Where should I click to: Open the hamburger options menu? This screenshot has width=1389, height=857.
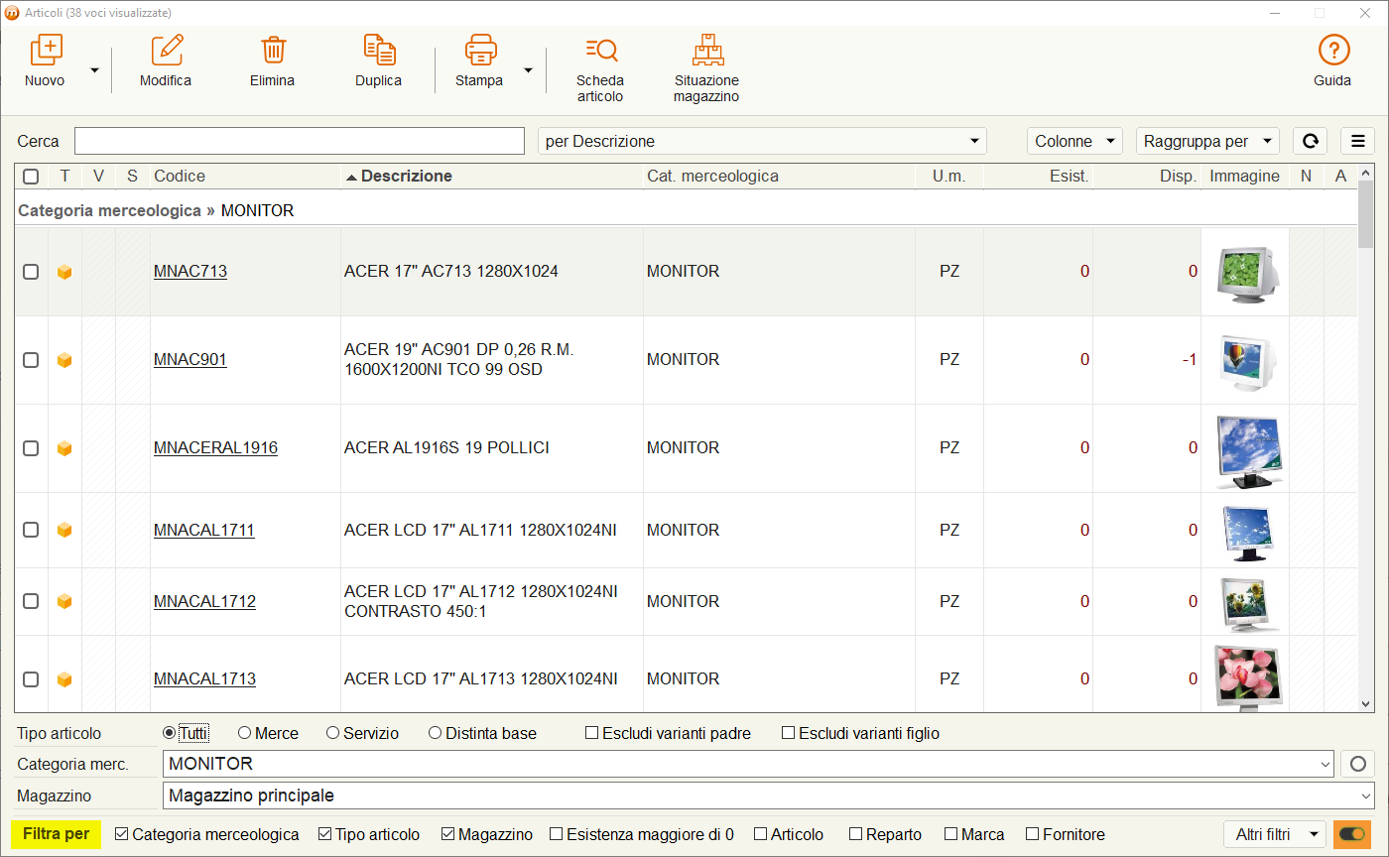(x=1357, y=141)
